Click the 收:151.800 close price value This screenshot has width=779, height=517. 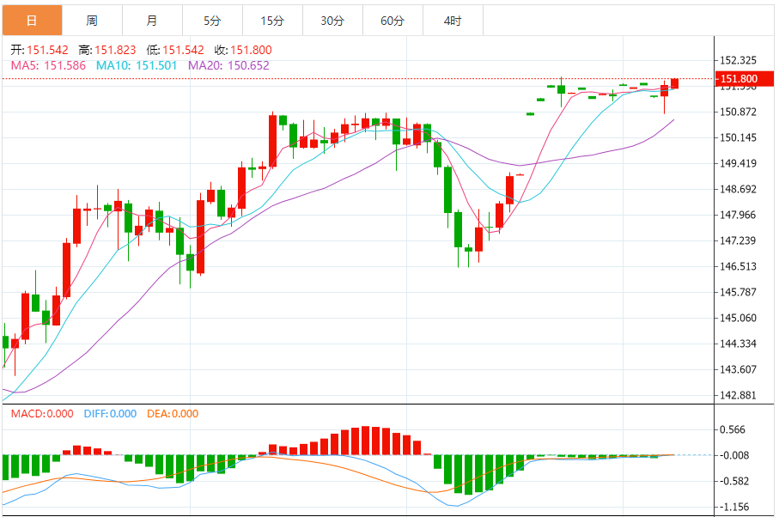tap(243, 50)
